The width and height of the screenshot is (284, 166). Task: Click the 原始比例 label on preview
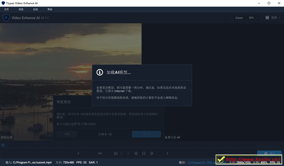pos(7,137)
